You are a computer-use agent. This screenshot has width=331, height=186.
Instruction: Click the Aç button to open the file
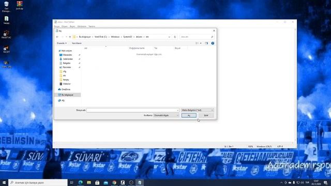point(189,115)
